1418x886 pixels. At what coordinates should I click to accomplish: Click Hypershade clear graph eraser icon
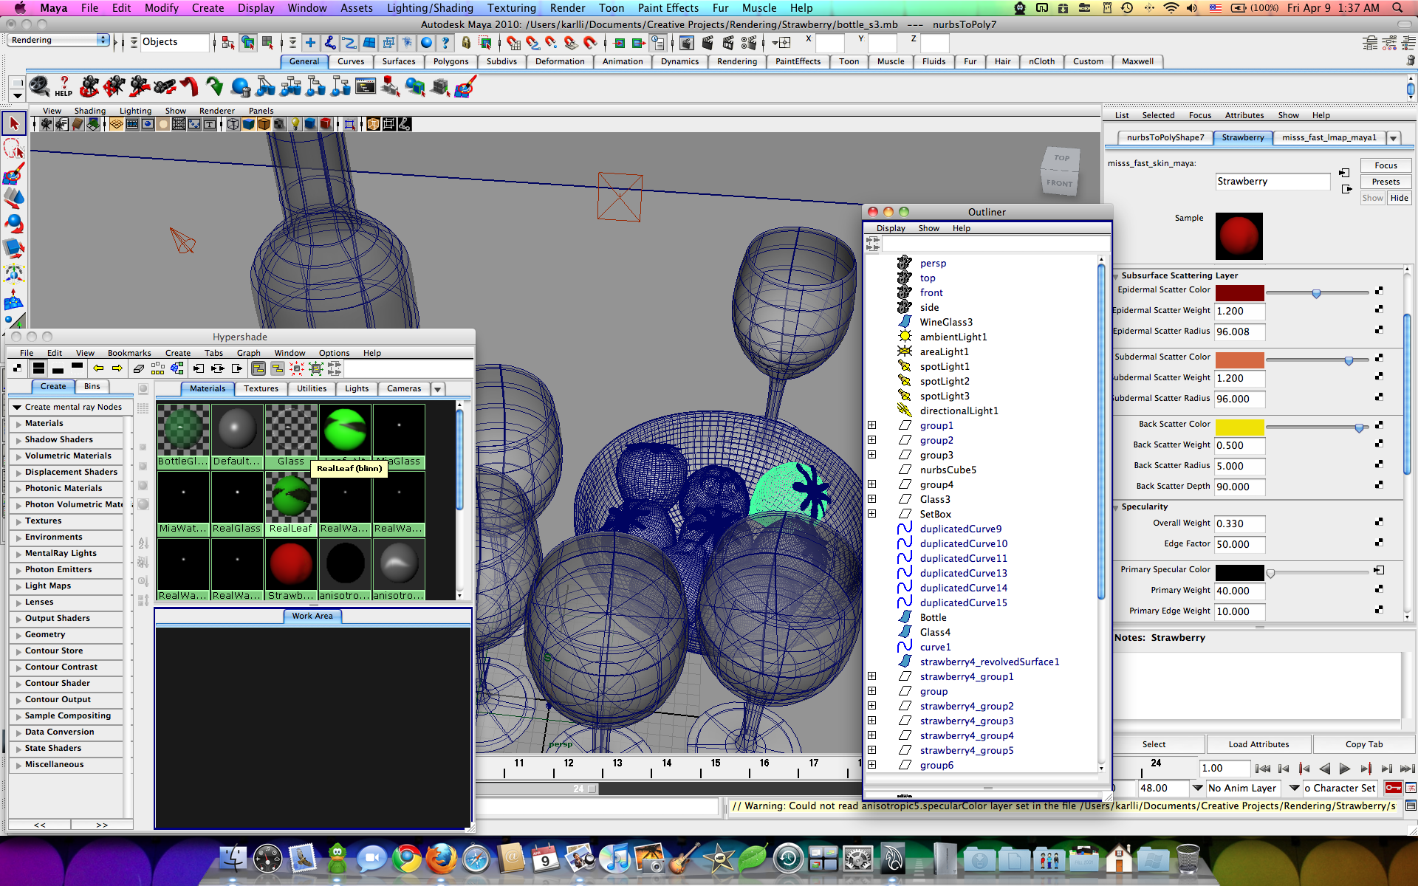(x=138, y=368)
